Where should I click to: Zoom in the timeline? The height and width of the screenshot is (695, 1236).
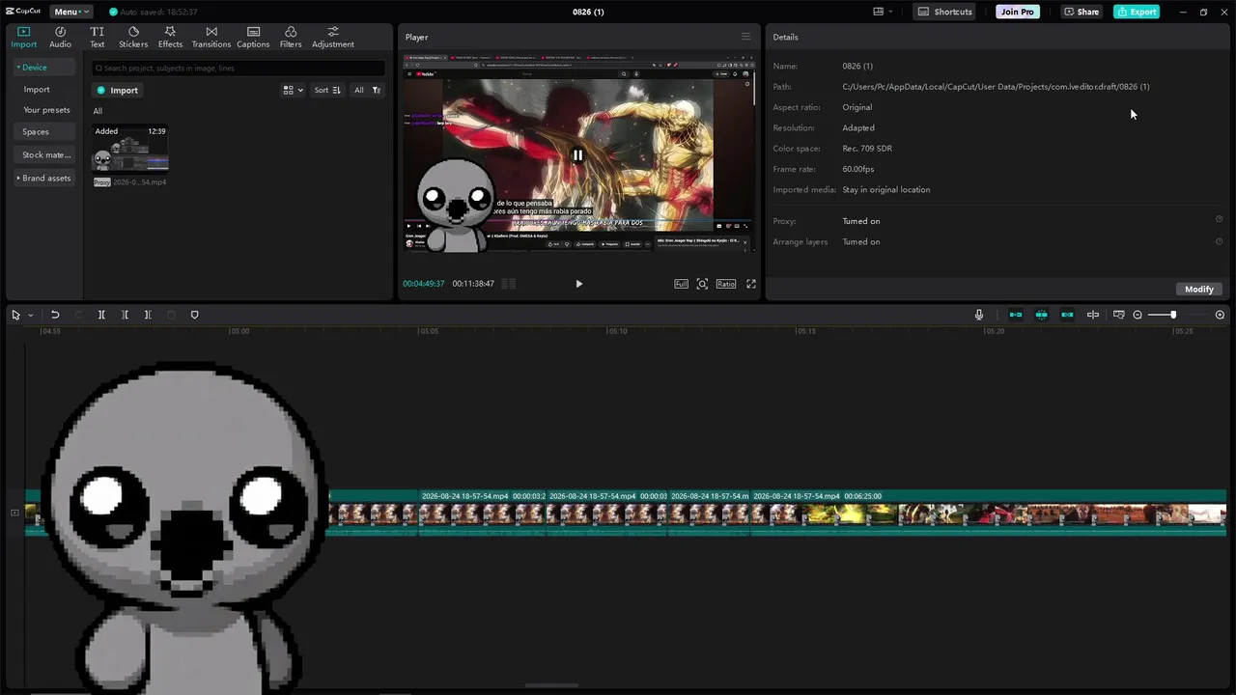coord(1220,315)
